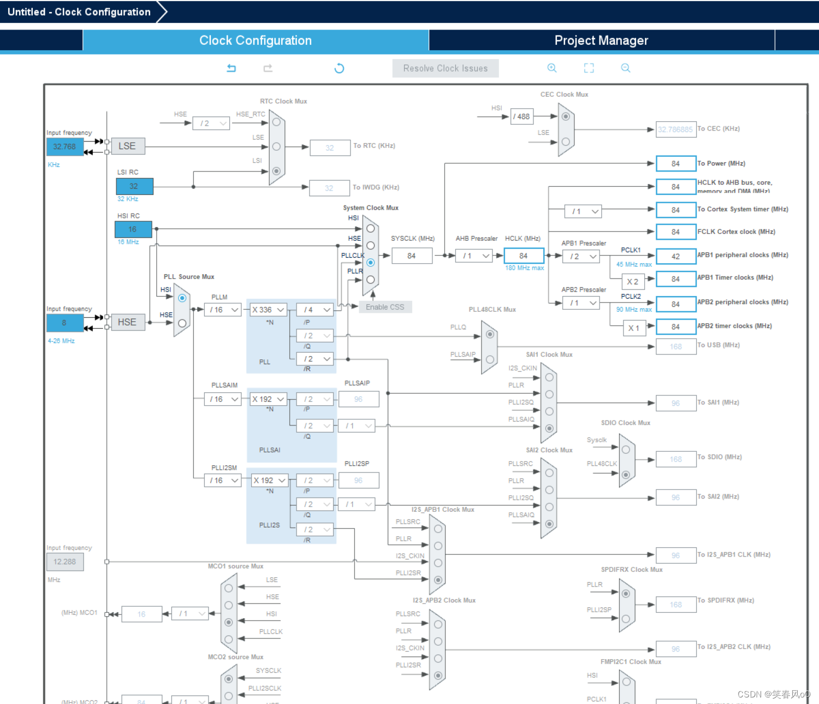This screenshot has width=819, height=704.
Task: Select LSE in RTC Clock Mux
Action: (277, 146)
